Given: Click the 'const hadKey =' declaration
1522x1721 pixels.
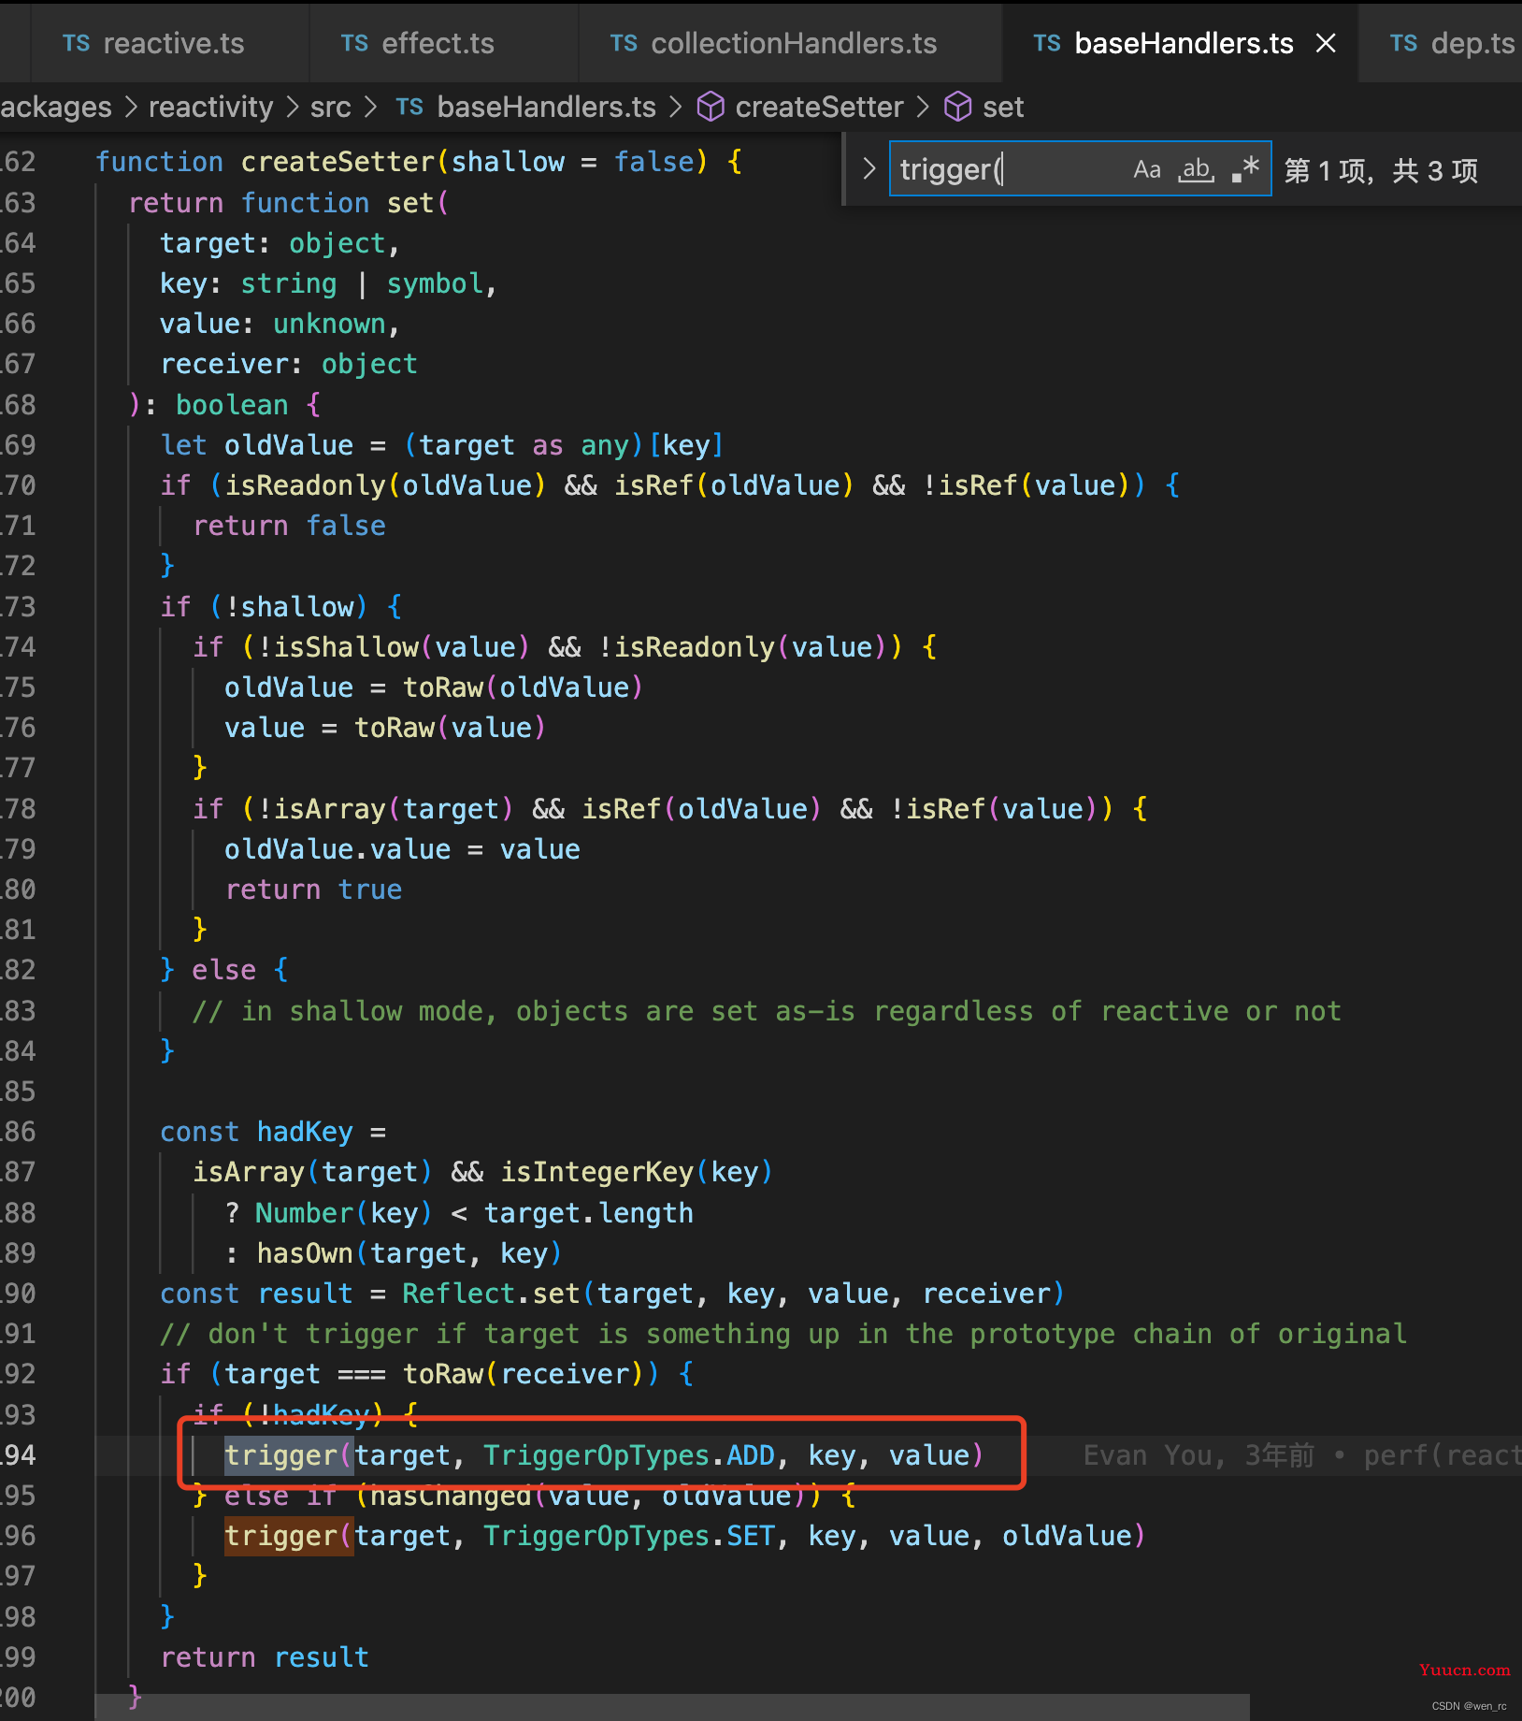Looking at the screenshot, I should (273, 1131).
